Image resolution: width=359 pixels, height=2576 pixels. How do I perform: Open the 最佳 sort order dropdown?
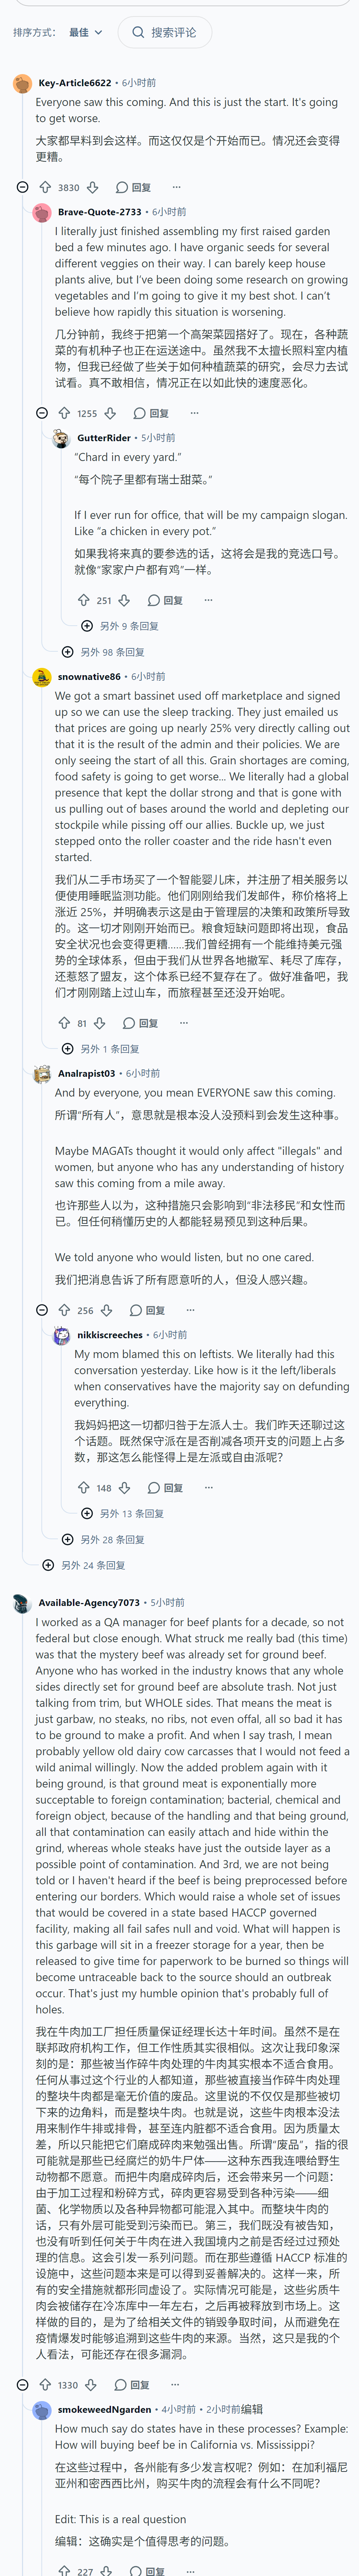[x=86, y=32]
